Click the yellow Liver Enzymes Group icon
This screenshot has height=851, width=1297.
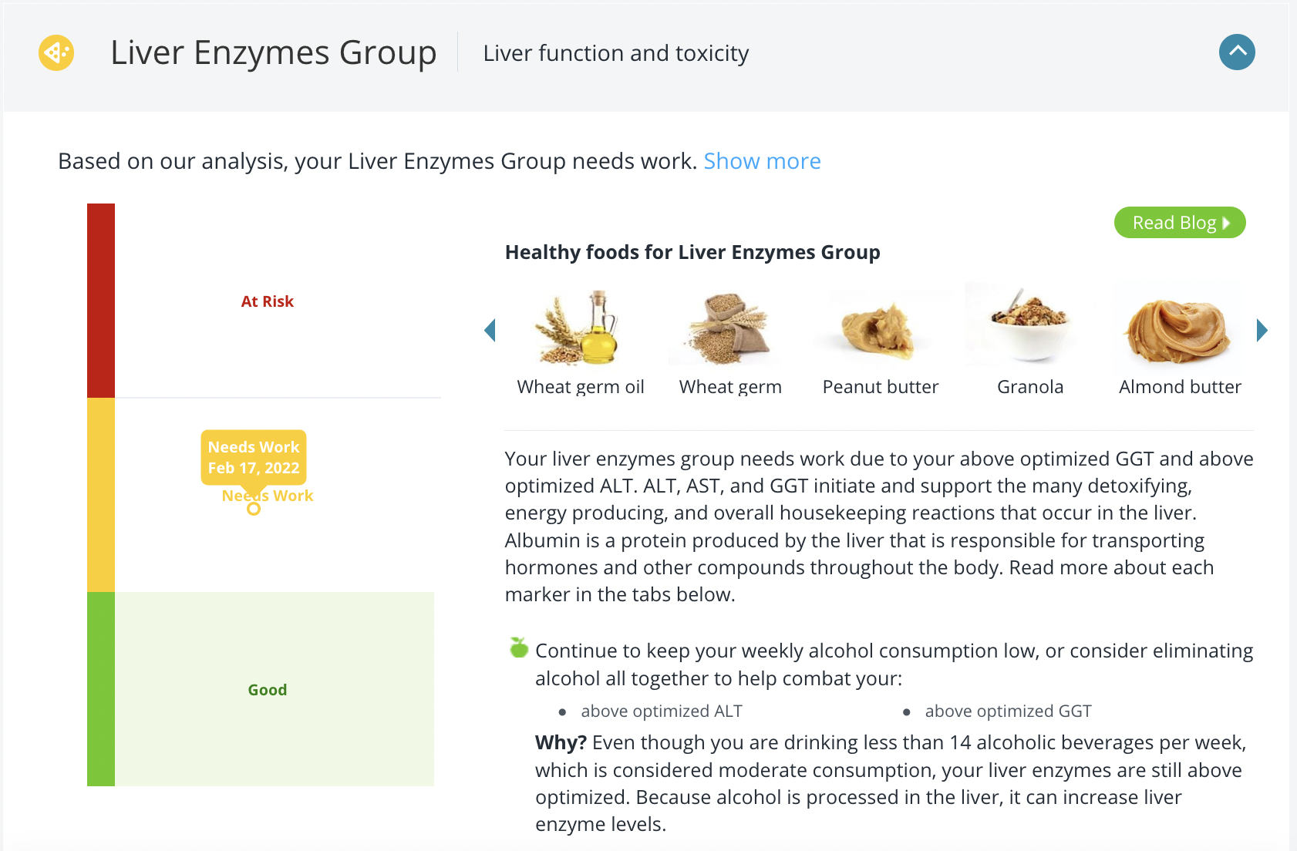[x=56, y=53]
